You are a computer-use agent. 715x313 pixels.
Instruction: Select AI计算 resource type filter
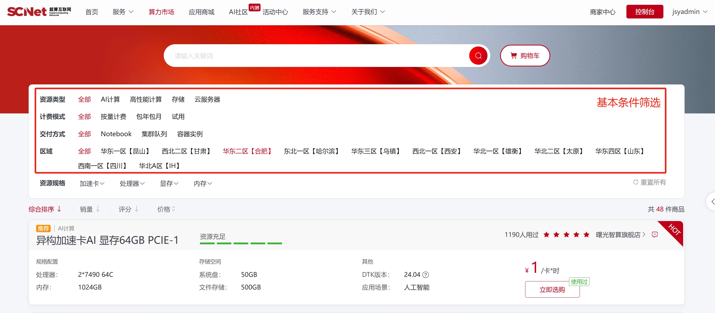pyautogui.click(x=110, y=100)
